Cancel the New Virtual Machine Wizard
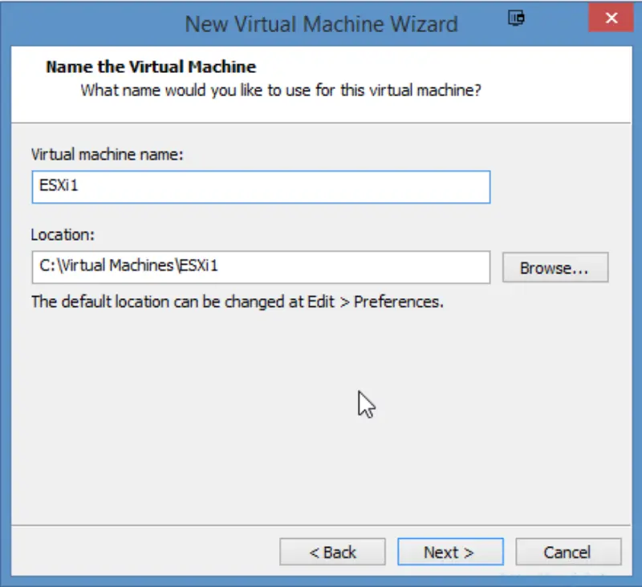The height and width of the screenshot is (587, 642). tap(568, 552)
